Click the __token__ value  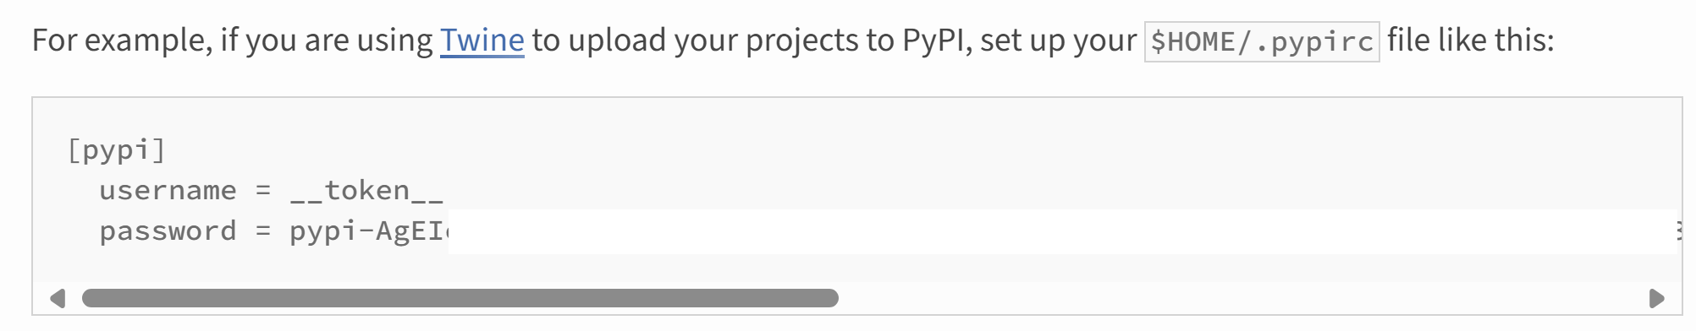tap(366, 191)
